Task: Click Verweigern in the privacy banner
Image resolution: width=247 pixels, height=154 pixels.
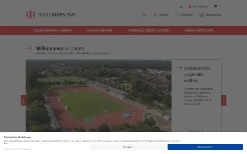Action: (128, 147)
